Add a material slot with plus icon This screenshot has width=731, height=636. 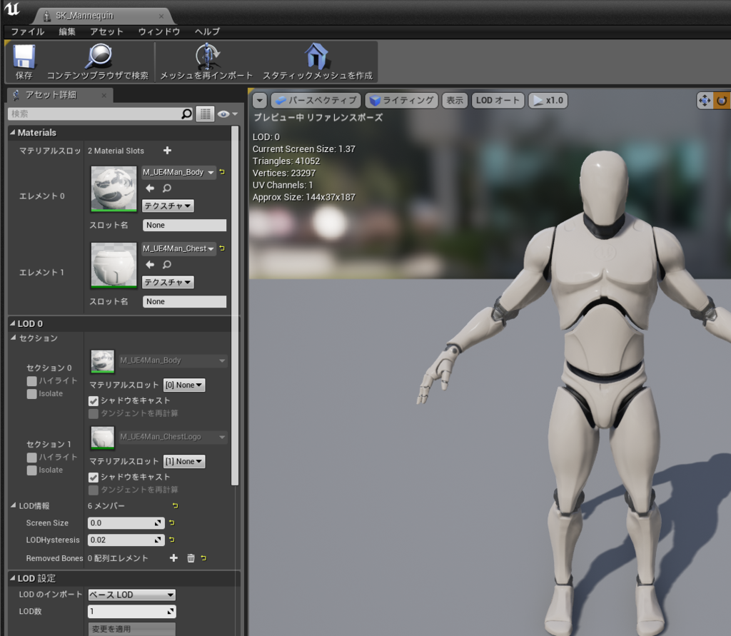[168, 151]
